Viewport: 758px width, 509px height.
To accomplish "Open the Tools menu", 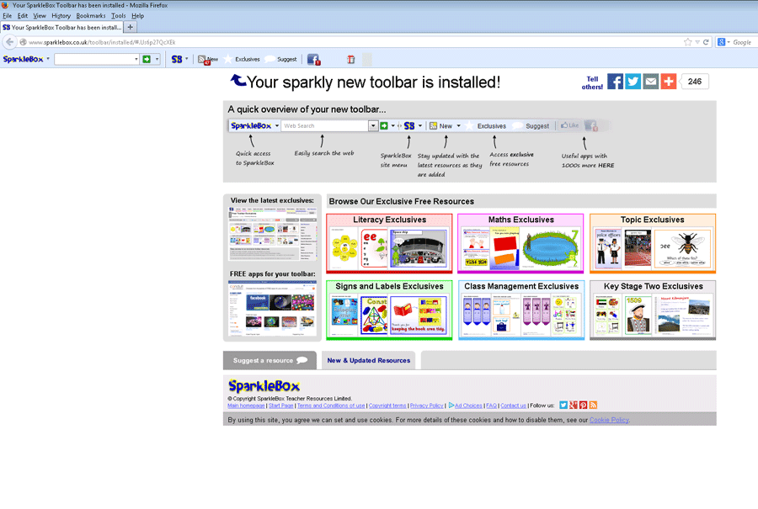I will tap(119, 16).
